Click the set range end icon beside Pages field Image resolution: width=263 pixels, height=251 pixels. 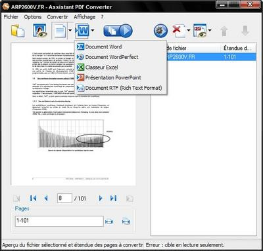pyautogui.click(x=126, y=222)
